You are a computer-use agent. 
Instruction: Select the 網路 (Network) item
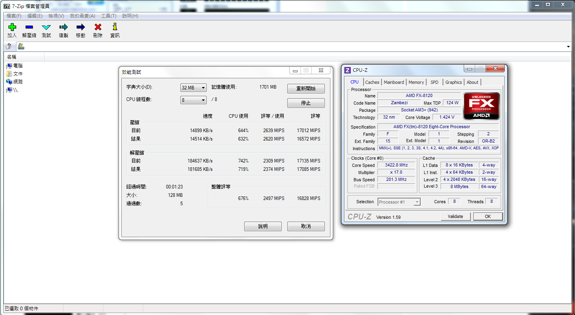15,81
